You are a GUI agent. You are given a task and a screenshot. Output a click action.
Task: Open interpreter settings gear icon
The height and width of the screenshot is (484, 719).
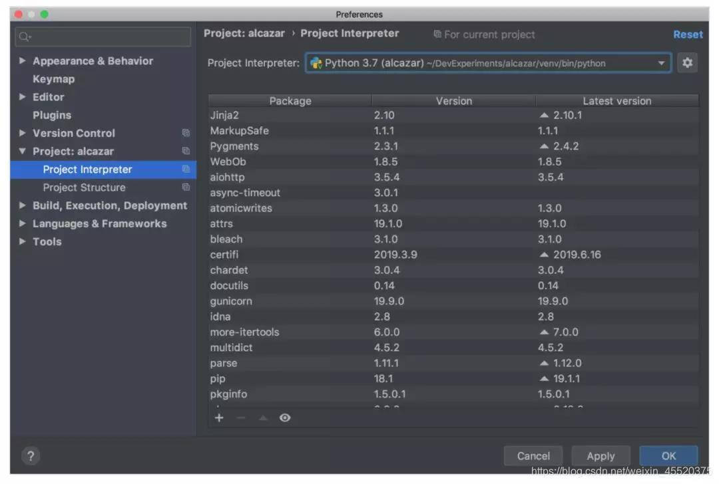point(687,62)
